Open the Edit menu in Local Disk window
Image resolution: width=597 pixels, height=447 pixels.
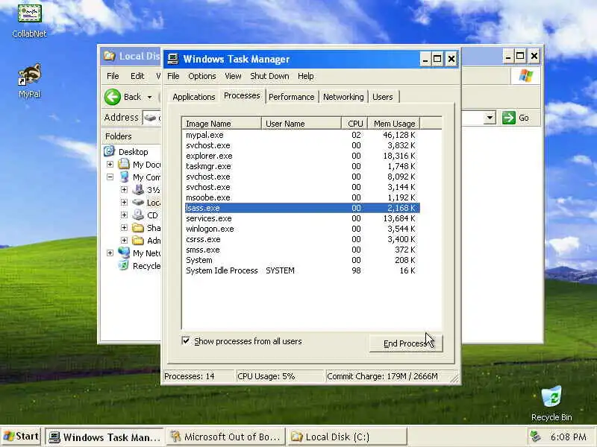pos(137,76)
